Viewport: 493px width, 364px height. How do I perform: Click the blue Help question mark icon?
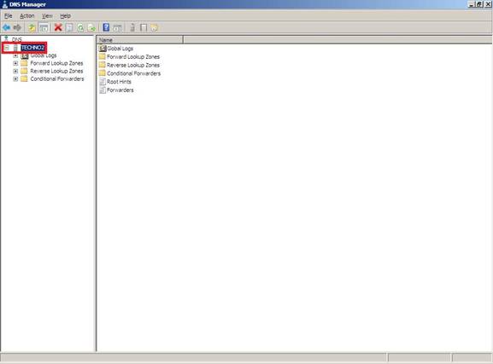tap(106, 27)
